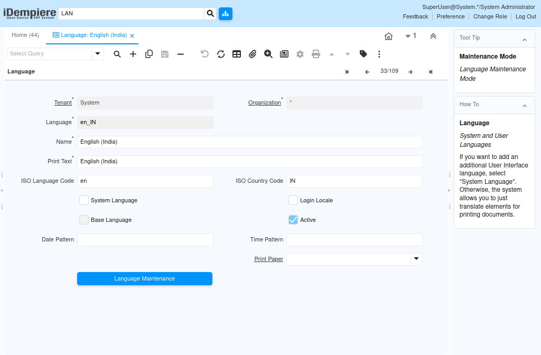Open the Feedback link

click(415, 16)
